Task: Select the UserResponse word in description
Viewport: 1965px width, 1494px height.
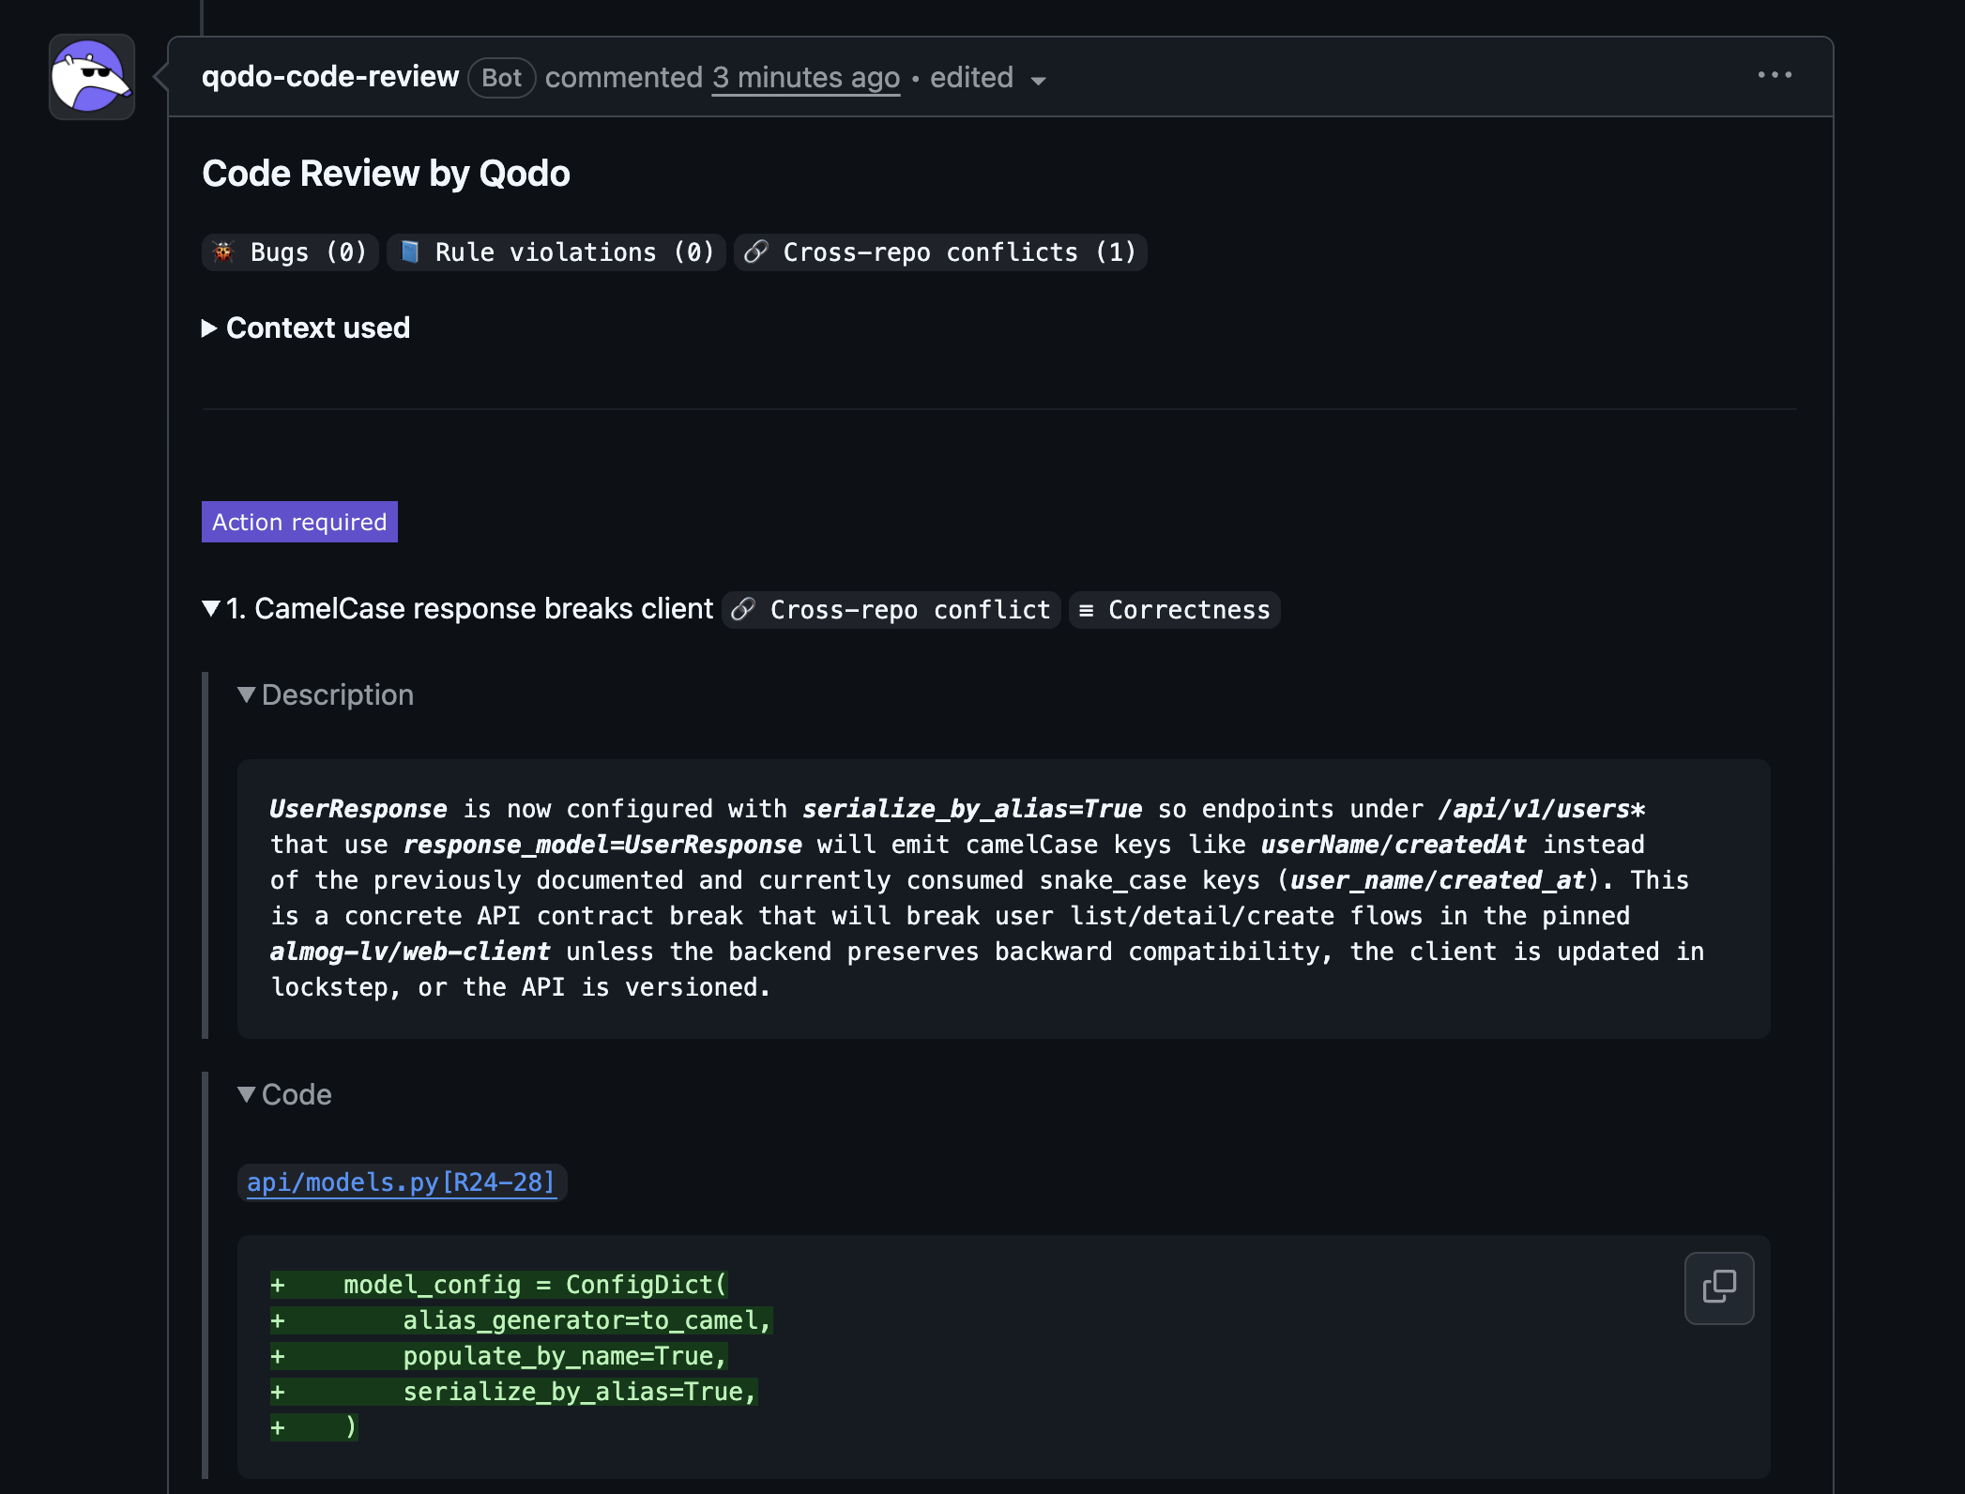Action: (358, 809)
